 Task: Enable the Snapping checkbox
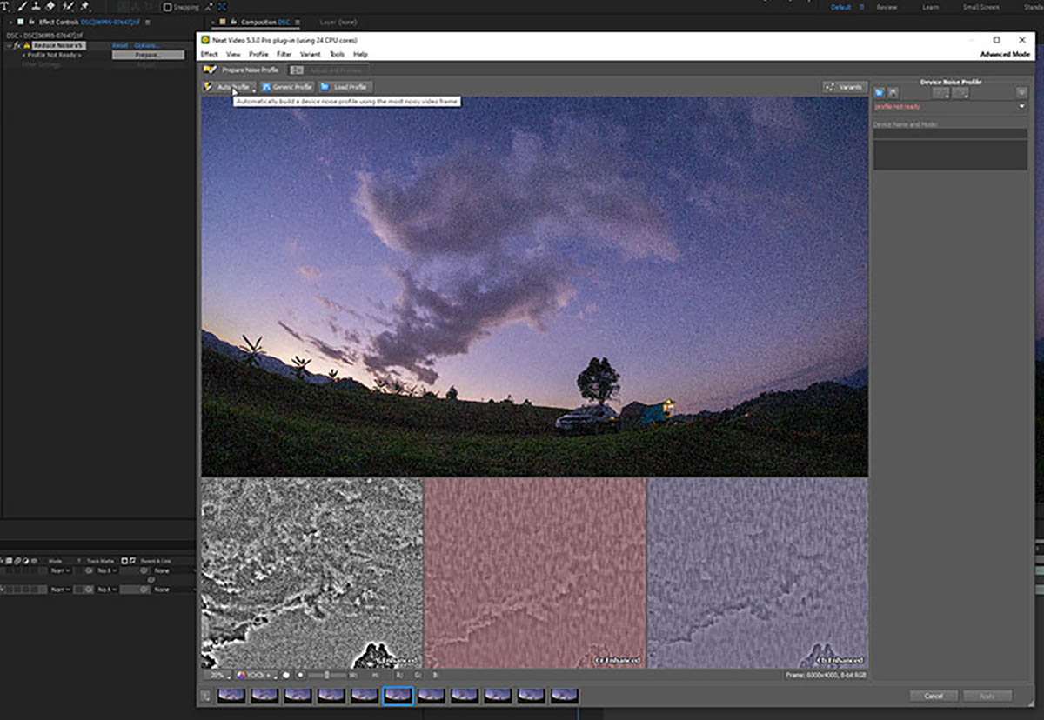[x=168, y=7]
